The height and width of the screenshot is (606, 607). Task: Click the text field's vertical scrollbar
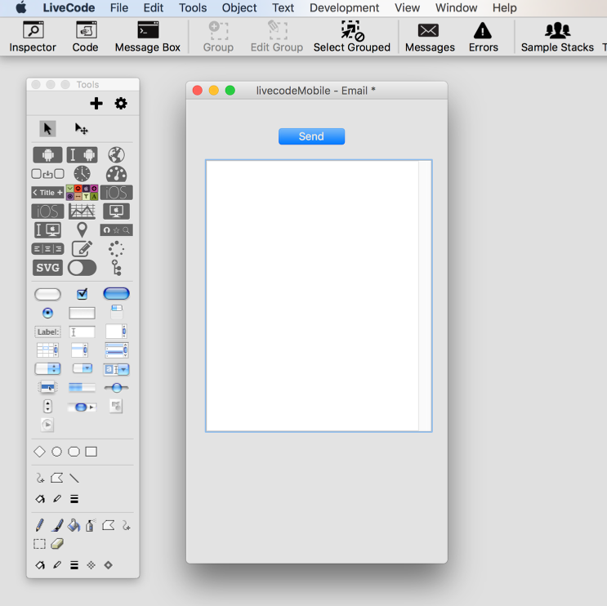click(x=425, y=296)
